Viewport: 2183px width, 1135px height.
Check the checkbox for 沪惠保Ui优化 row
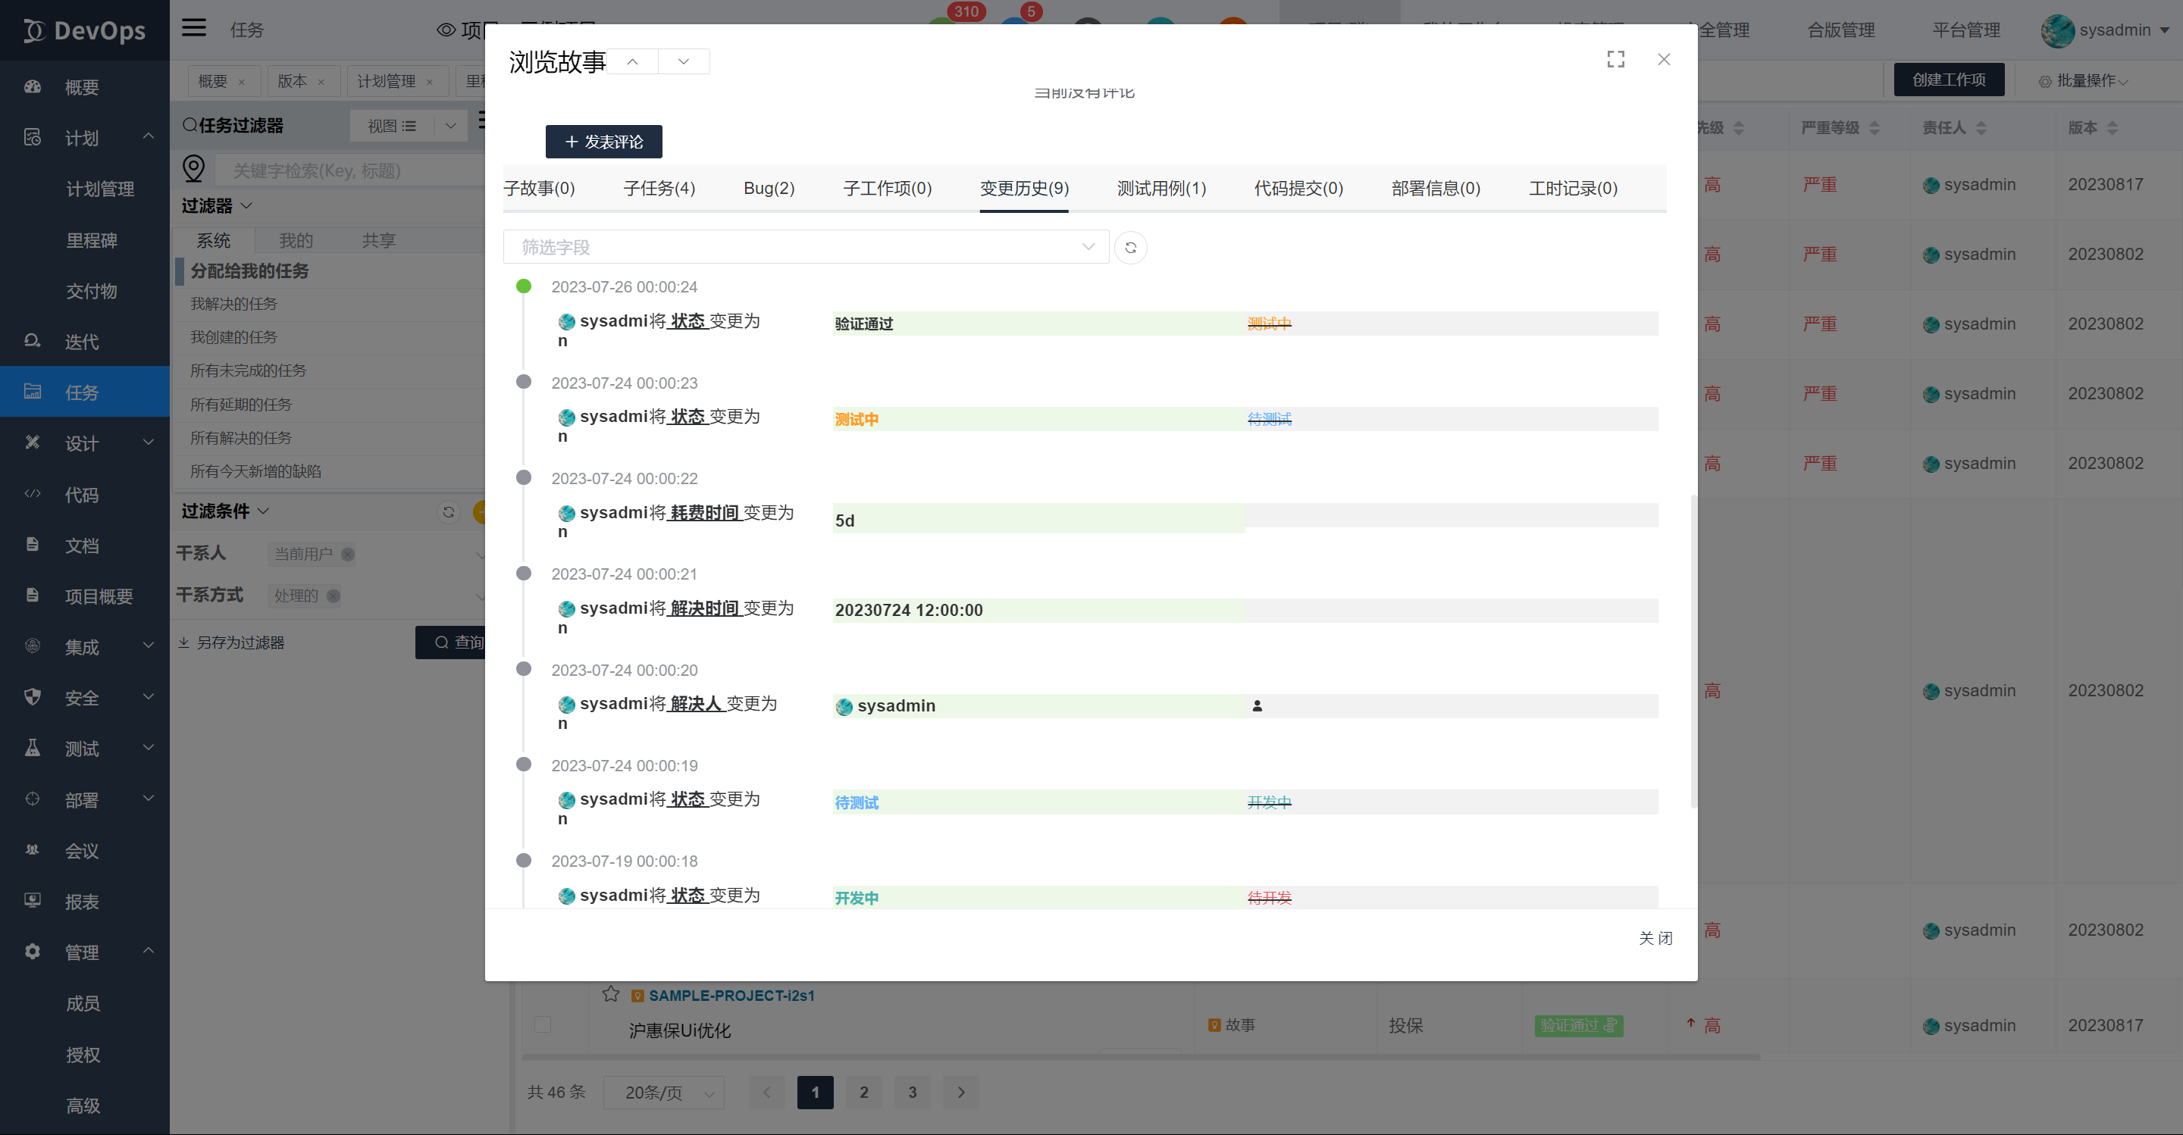point(543,1024)
